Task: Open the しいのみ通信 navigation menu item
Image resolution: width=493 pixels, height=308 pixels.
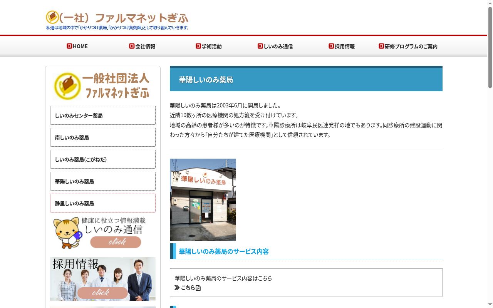Action: (x=275, y=46)
